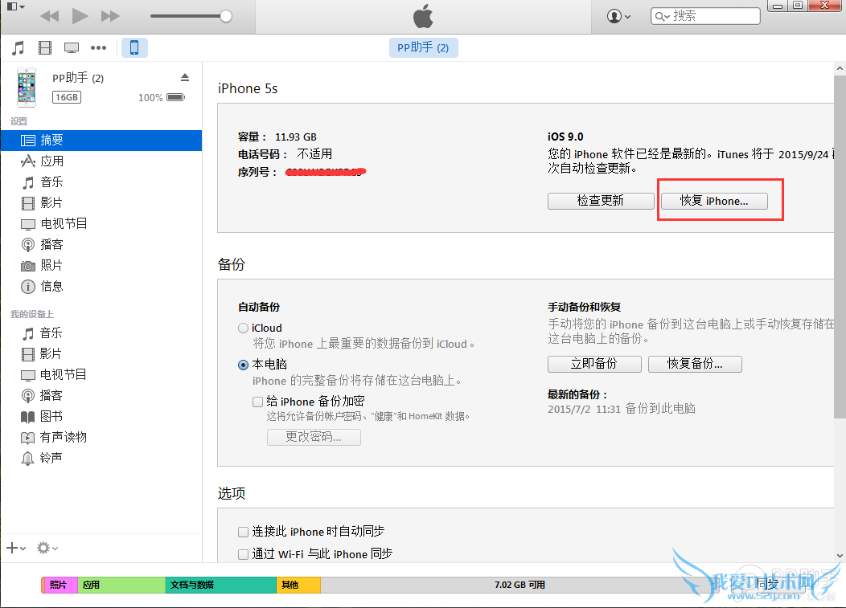This screenshot has width=846, height=608.
Task: Click the rewind playback button
Action: pos(50,16)
